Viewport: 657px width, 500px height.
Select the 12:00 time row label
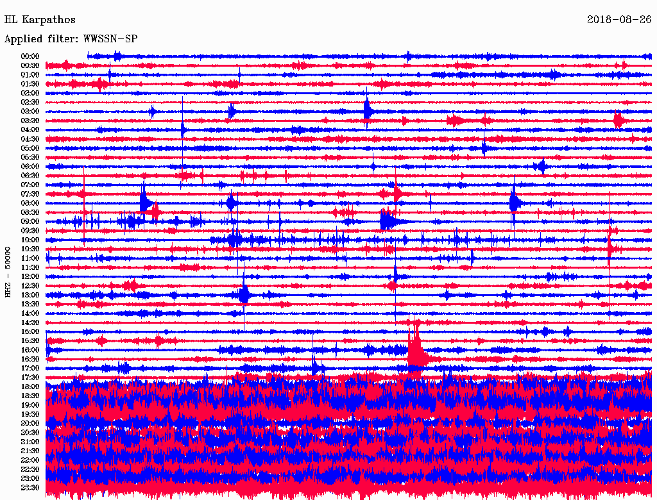(30, 277)
